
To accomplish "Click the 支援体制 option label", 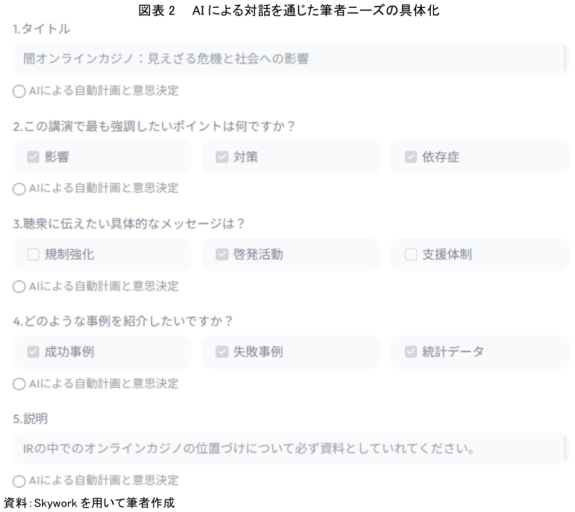I will pyautogui.click(x=447, y=255).
